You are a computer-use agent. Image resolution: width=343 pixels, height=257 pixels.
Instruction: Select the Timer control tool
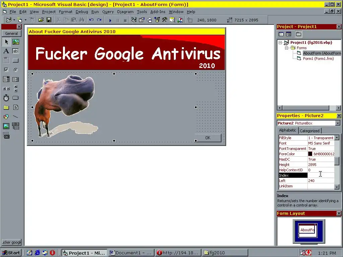tap(6, 98)
